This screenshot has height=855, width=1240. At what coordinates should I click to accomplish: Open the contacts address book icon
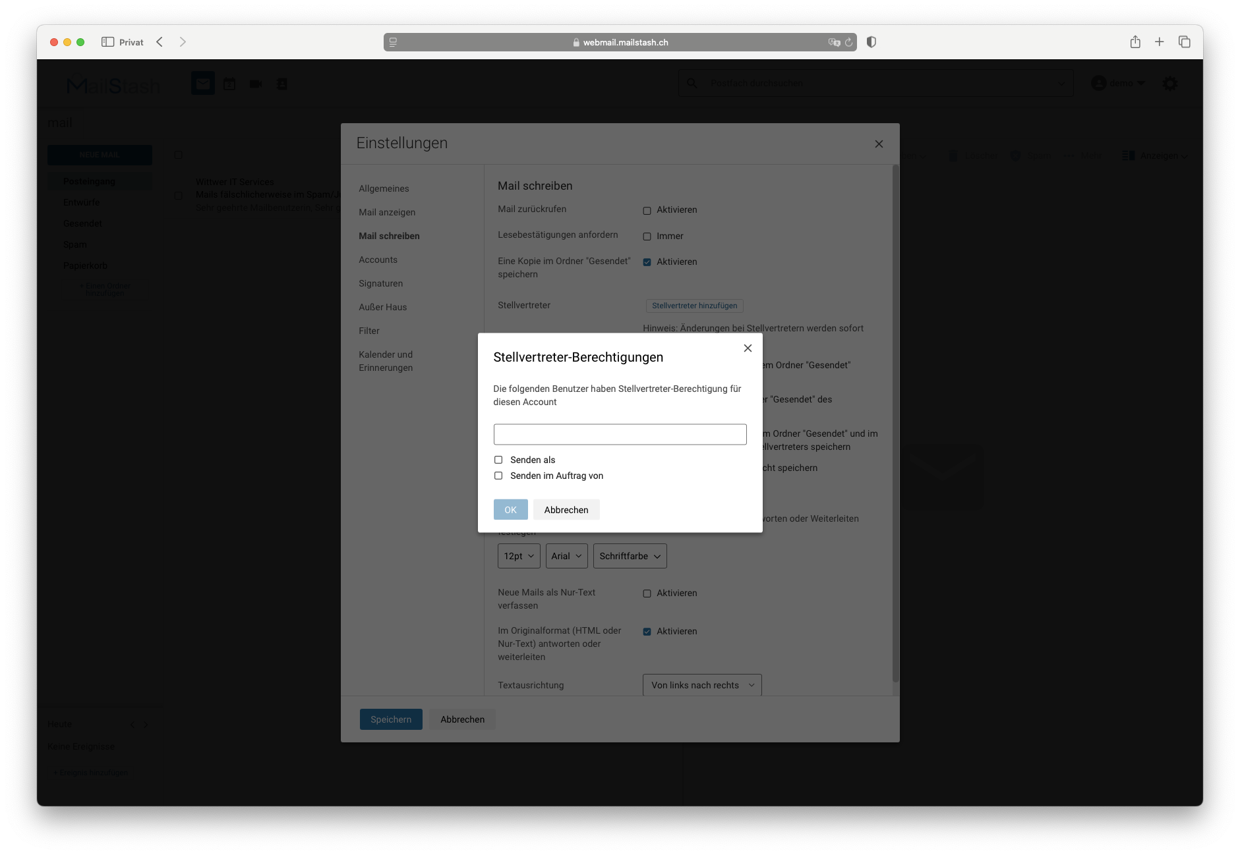(x=282, y=84)
